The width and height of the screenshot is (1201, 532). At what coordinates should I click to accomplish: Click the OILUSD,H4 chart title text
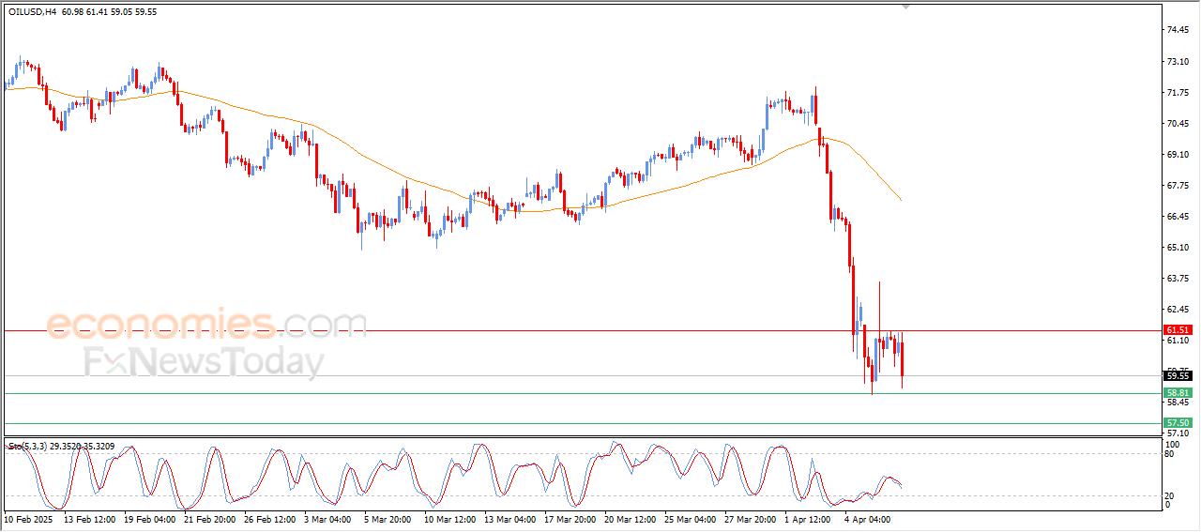(x=31, y=12)
